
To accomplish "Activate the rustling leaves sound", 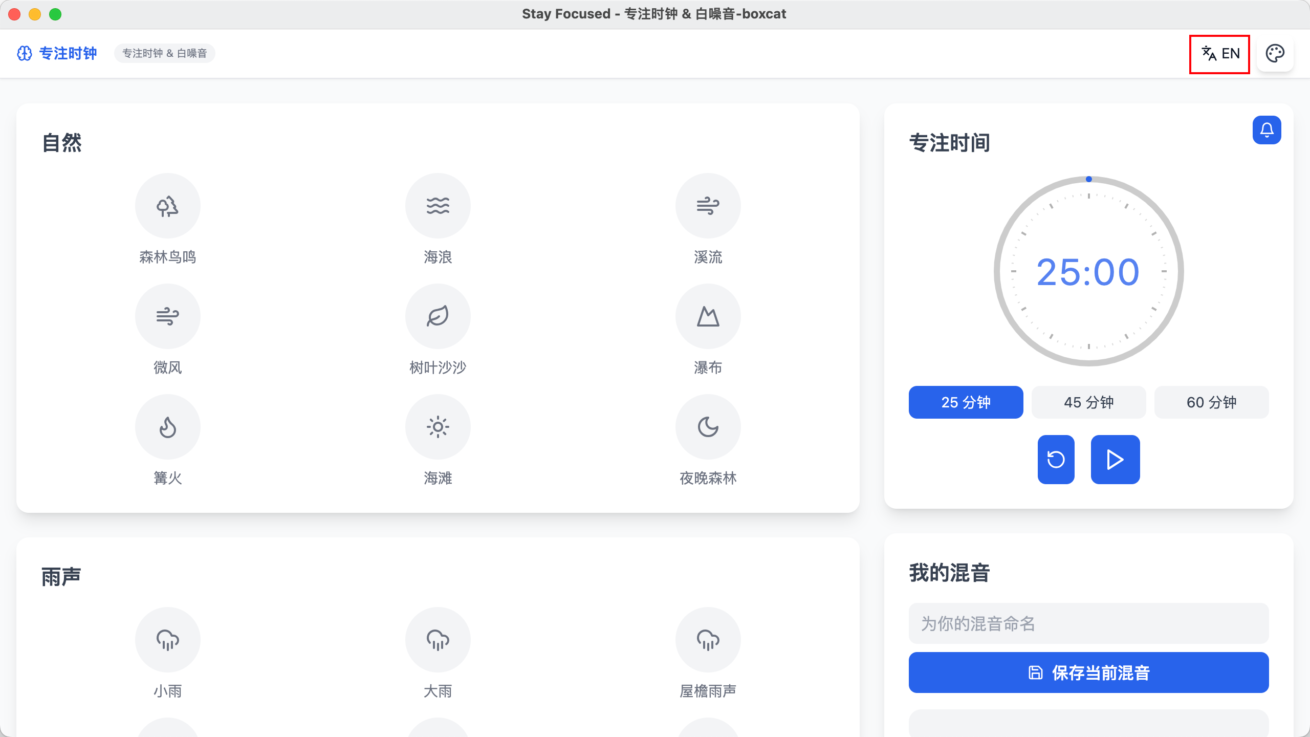I will 438,316.
